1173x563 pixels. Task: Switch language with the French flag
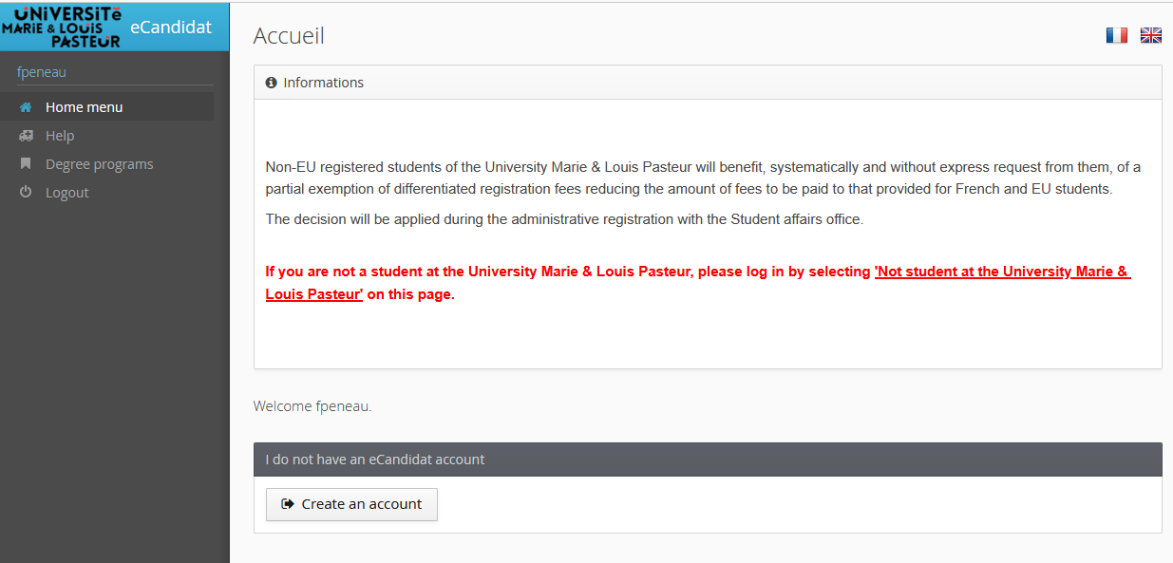1116,35
